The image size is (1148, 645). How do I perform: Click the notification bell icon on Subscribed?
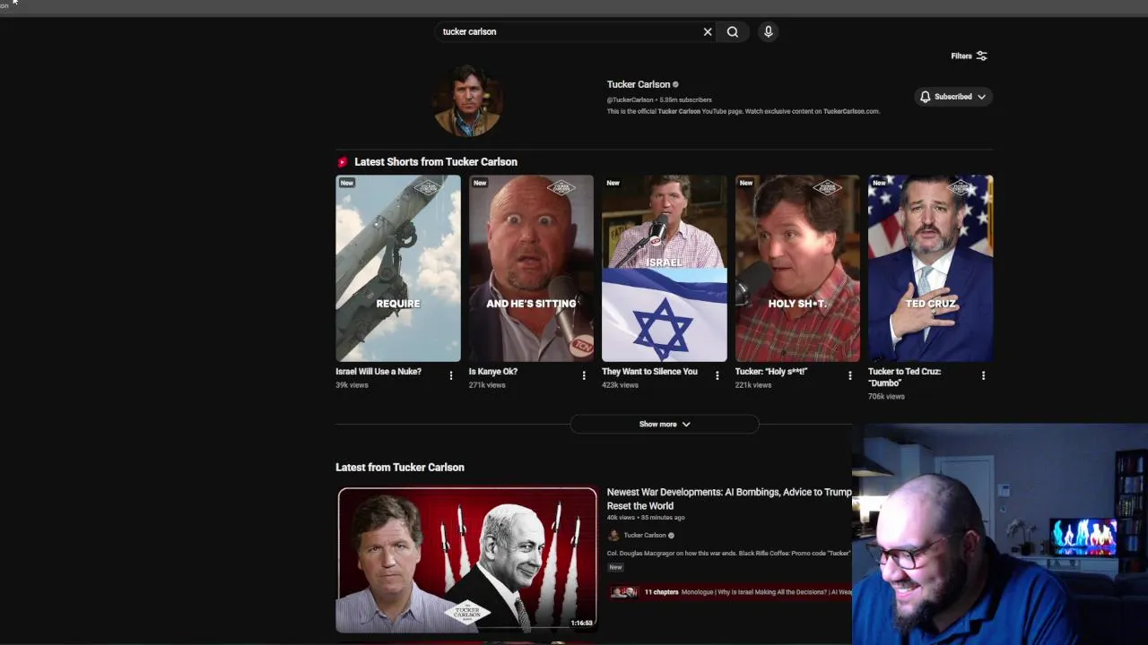click(x=925, y=97)
